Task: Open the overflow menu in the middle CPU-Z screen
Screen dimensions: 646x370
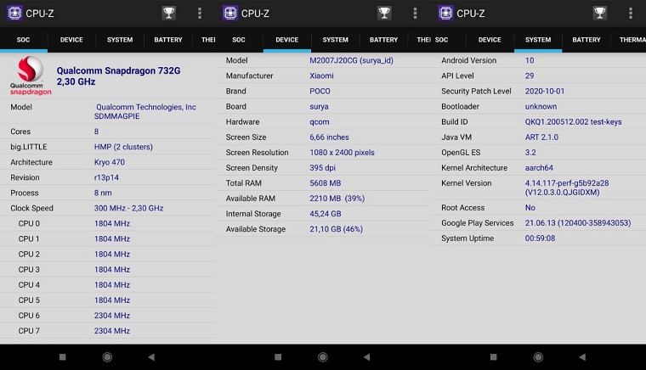Action: 416,14
